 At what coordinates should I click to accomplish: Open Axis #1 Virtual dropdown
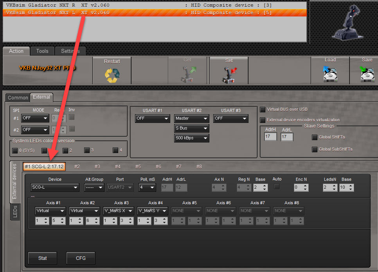coord(50,211)
